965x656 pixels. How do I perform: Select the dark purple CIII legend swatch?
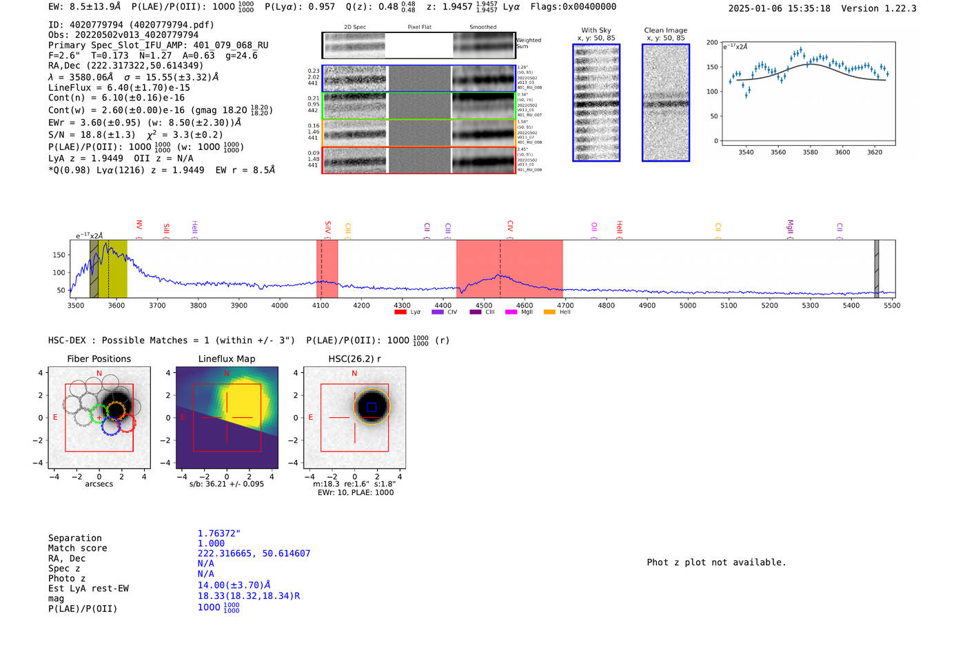click(476, 313)
